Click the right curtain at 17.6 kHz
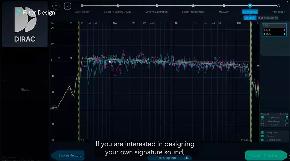This screenshot has height=161, width=290. click(x=251, y=83)
